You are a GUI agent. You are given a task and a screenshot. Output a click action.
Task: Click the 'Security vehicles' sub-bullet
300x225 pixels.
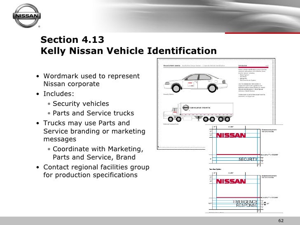click(81, 103)
